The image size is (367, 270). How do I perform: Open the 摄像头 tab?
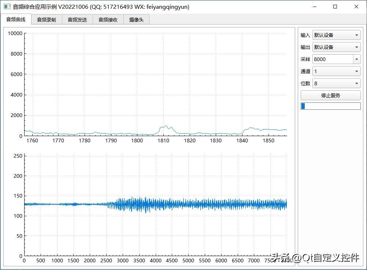[x=136, y=20]
